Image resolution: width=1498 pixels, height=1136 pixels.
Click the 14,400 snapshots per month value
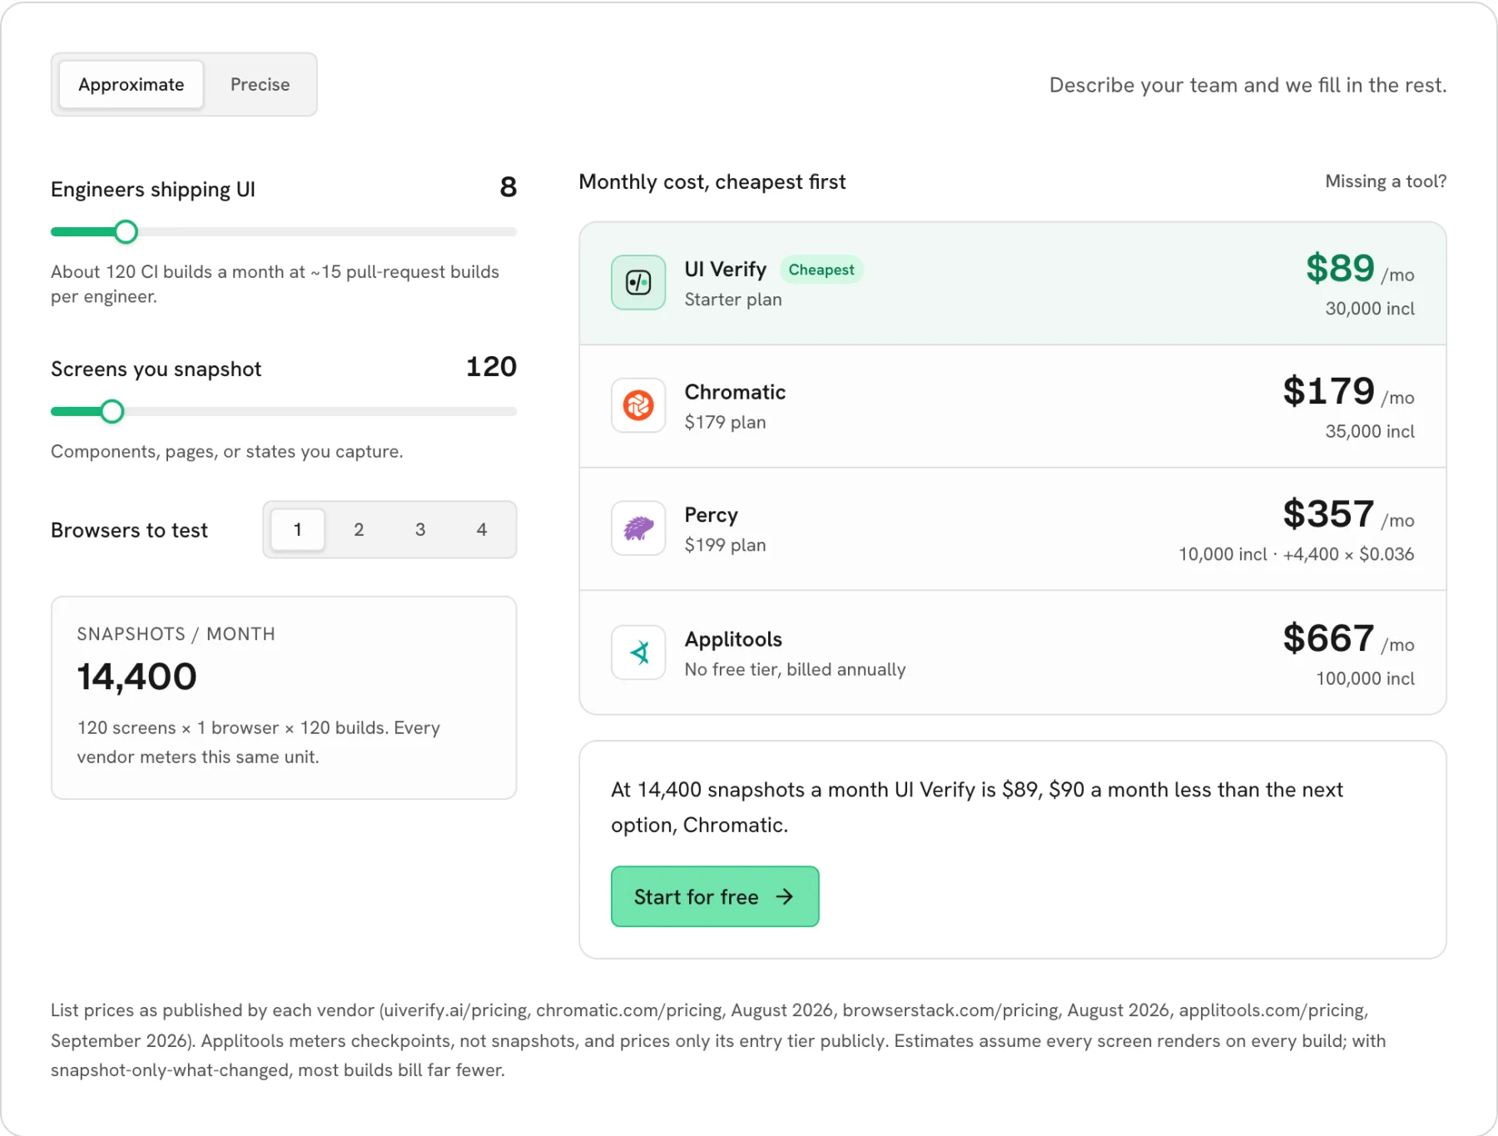(x=137, y=677)
